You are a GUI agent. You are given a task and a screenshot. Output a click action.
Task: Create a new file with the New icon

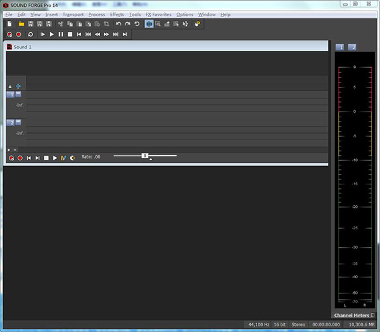click(x=9, y=24)
